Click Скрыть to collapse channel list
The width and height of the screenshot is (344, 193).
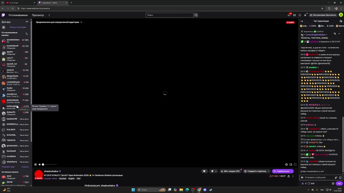tap(25, 167)
